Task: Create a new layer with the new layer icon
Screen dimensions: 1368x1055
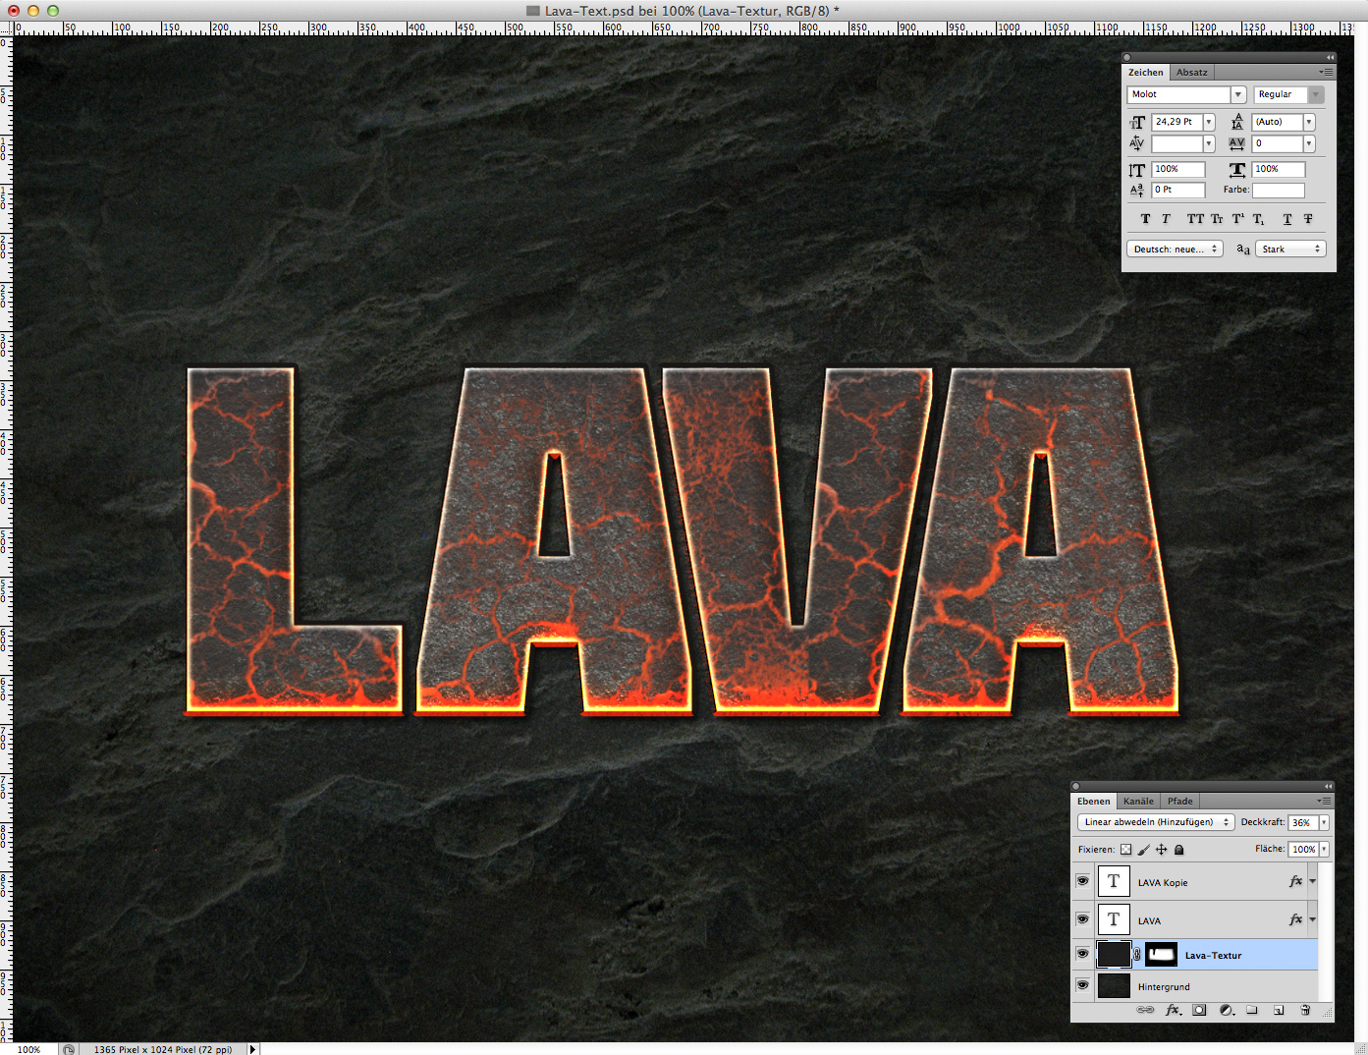Action: (x=1279, y=1010)
